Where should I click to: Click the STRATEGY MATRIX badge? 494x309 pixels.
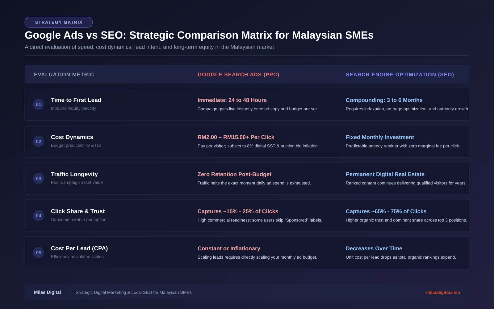click(59, 22)
